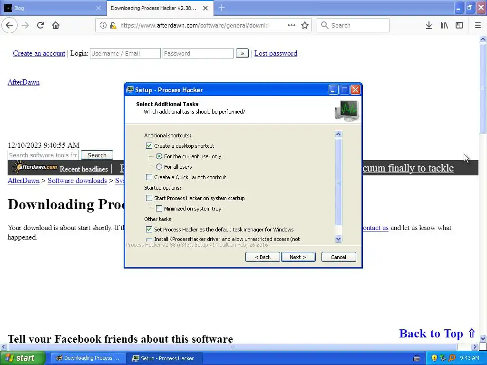This screenshot has width=487, height=365.
Task: Click the Next button in setup
Action: coord(298,257)
